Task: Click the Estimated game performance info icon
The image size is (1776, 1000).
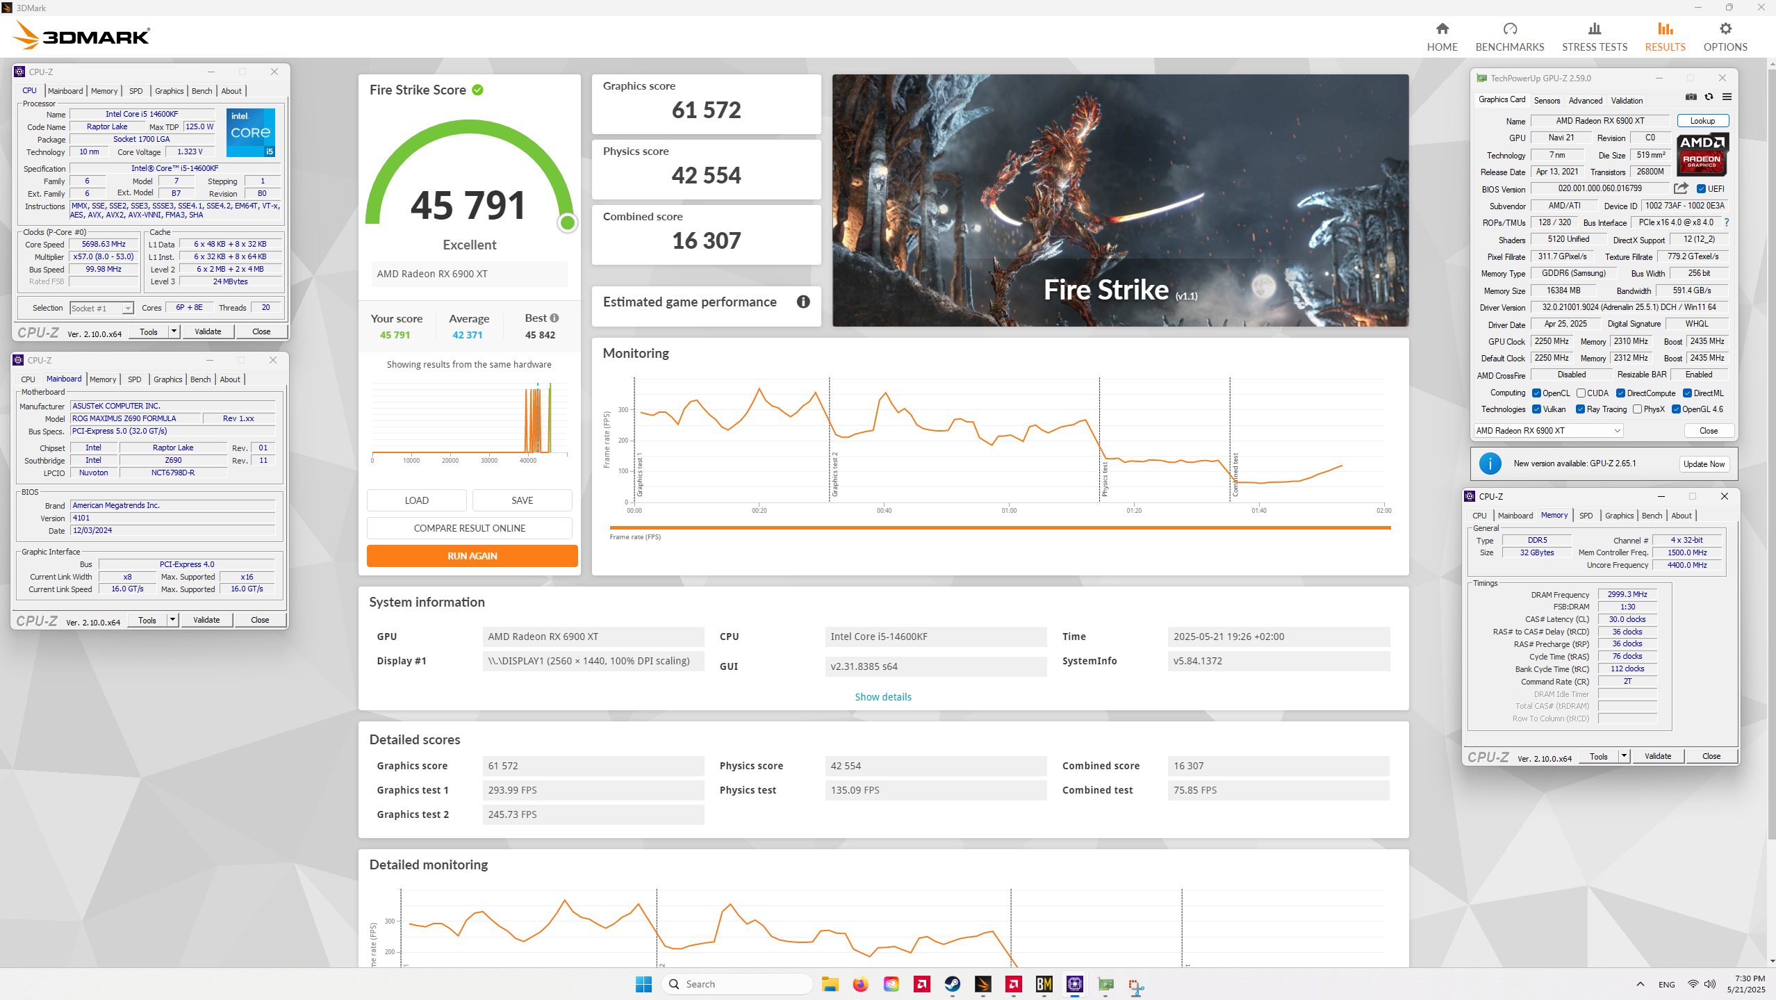Action: (803, 302)
